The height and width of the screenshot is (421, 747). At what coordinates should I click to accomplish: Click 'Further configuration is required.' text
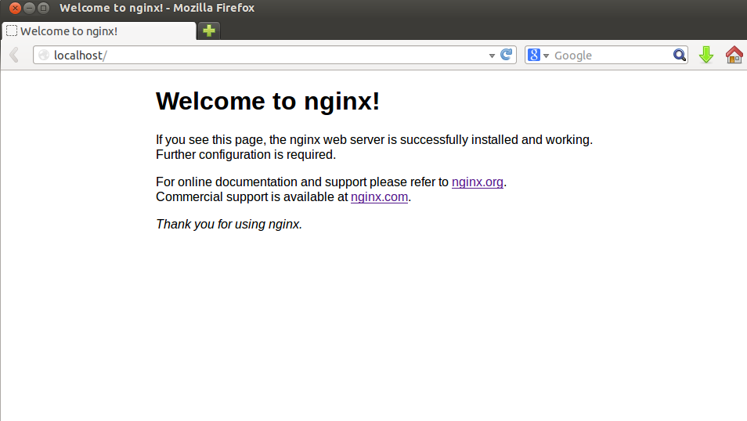point(246,154)
